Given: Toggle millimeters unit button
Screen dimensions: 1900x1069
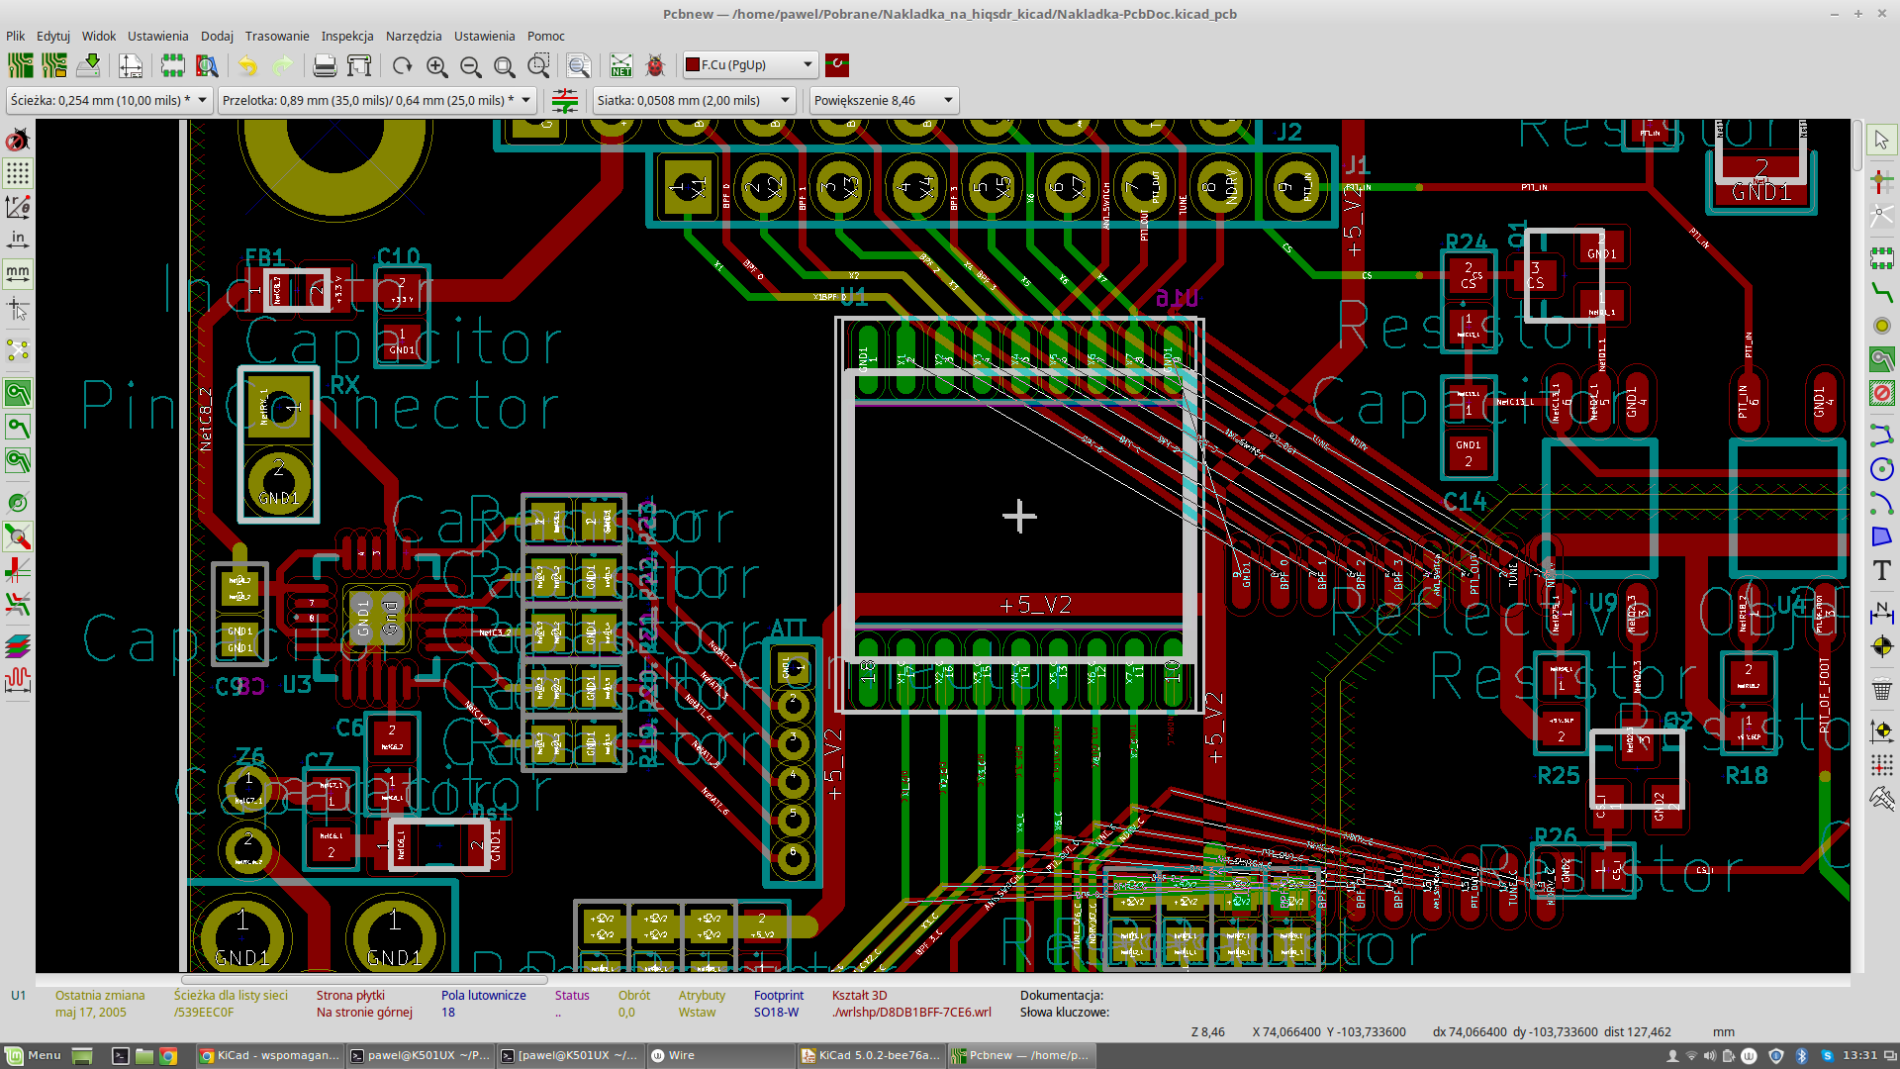Looking at the screenshot, I should (18, 272).
